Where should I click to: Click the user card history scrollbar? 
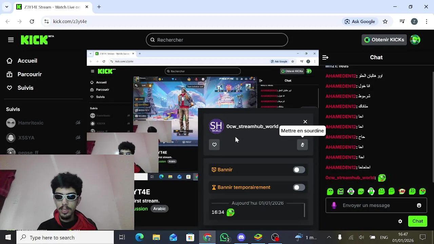304,210
